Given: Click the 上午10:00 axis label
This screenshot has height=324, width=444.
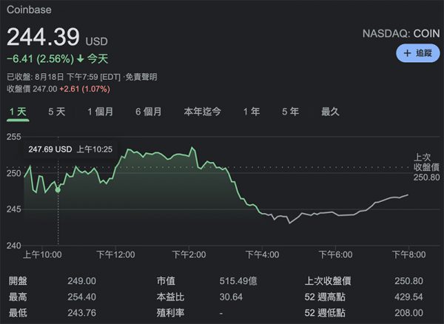Looking at the screenshot, I should point(42,254).
